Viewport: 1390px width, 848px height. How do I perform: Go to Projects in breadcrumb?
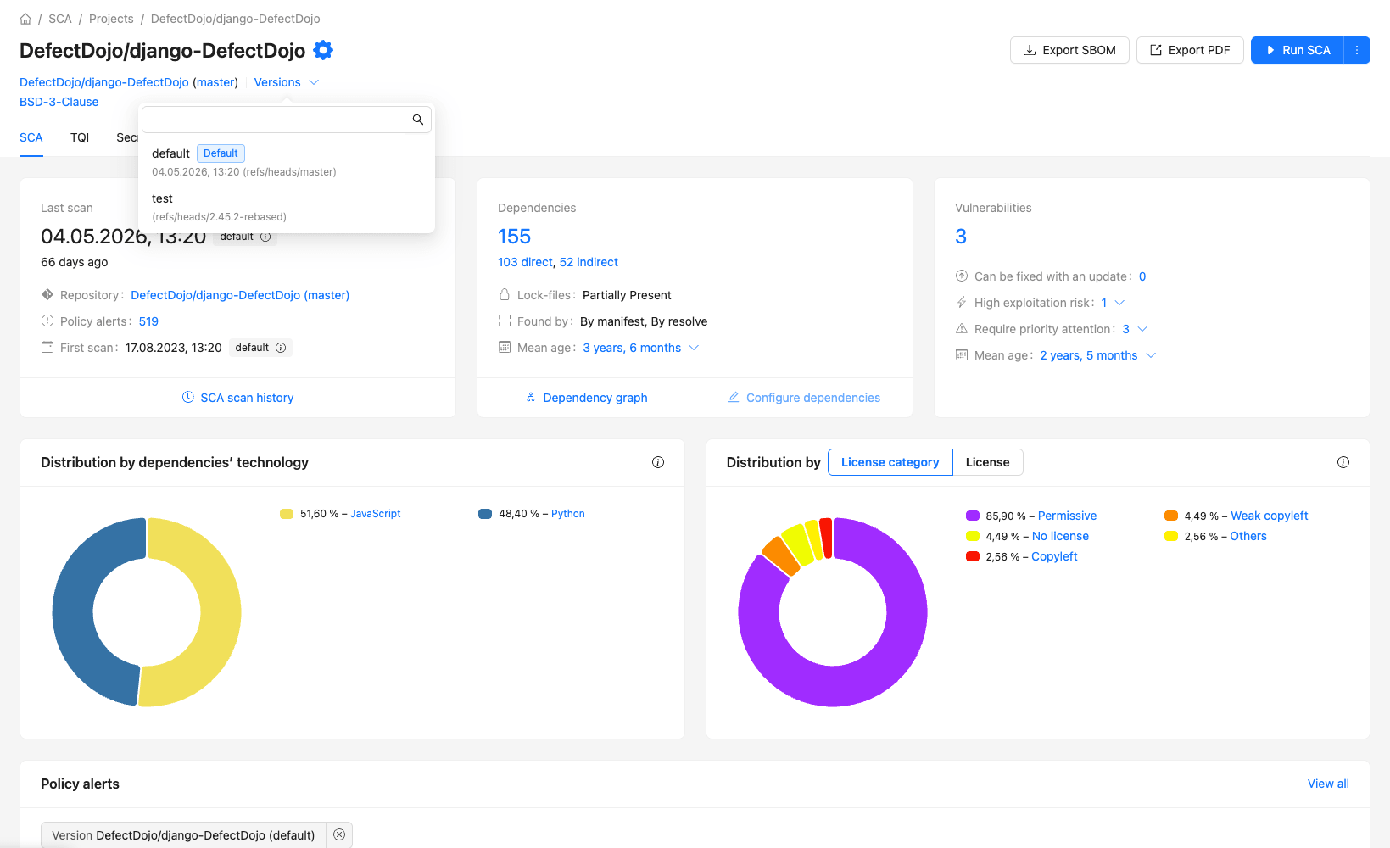coord(111,19)
